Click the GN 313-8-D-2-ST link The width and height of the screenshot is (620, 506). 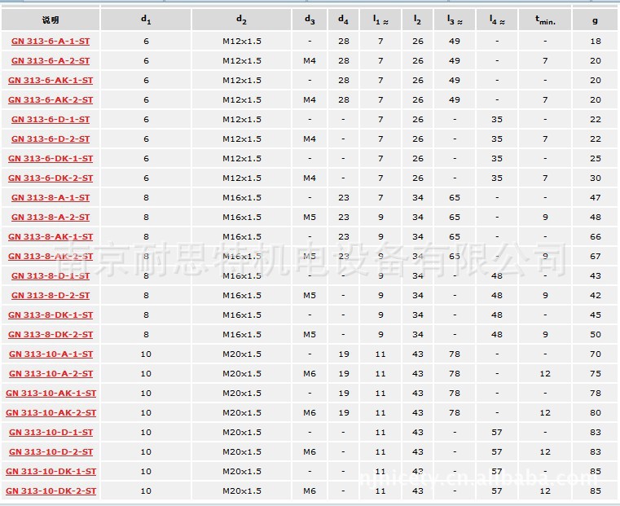click(x=51, y=296)
